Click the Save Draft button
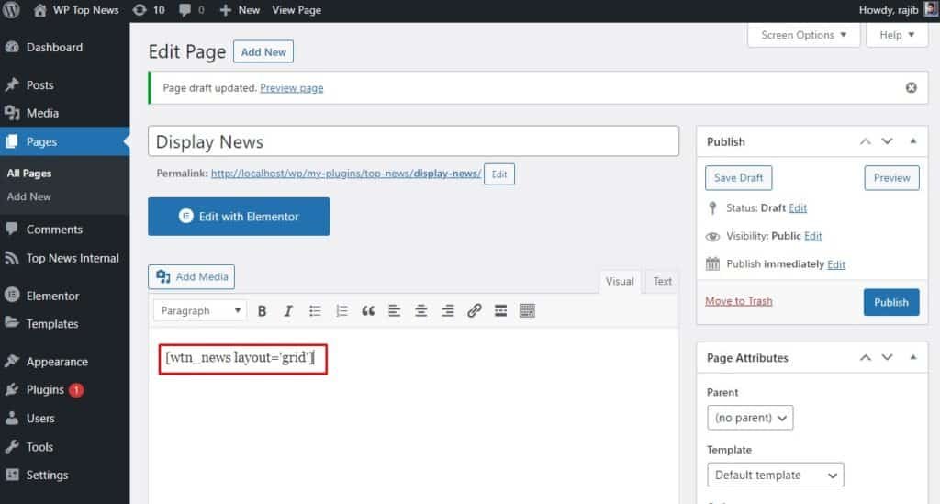The image size is (940, 504). tap(738, 178)
